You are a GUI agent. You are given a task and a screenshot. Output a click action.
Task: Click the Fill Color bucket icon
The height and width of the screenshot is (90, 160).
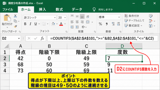pos(53,24)
